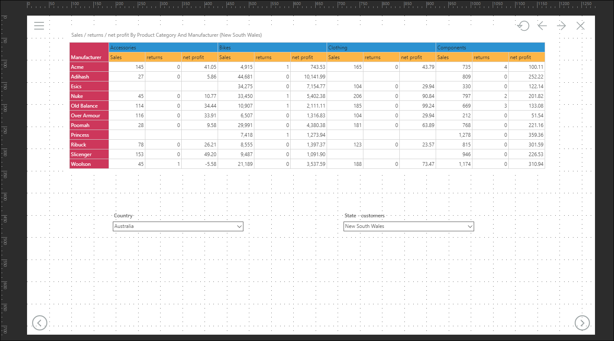Click the Woolson manufacturer row label
The width and height of the screenshot is (614, 341).
89,164
